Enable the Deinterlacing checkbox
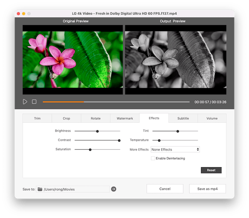Image resolution: width=249 pixels, height=218 pixels. click(153, 158)
